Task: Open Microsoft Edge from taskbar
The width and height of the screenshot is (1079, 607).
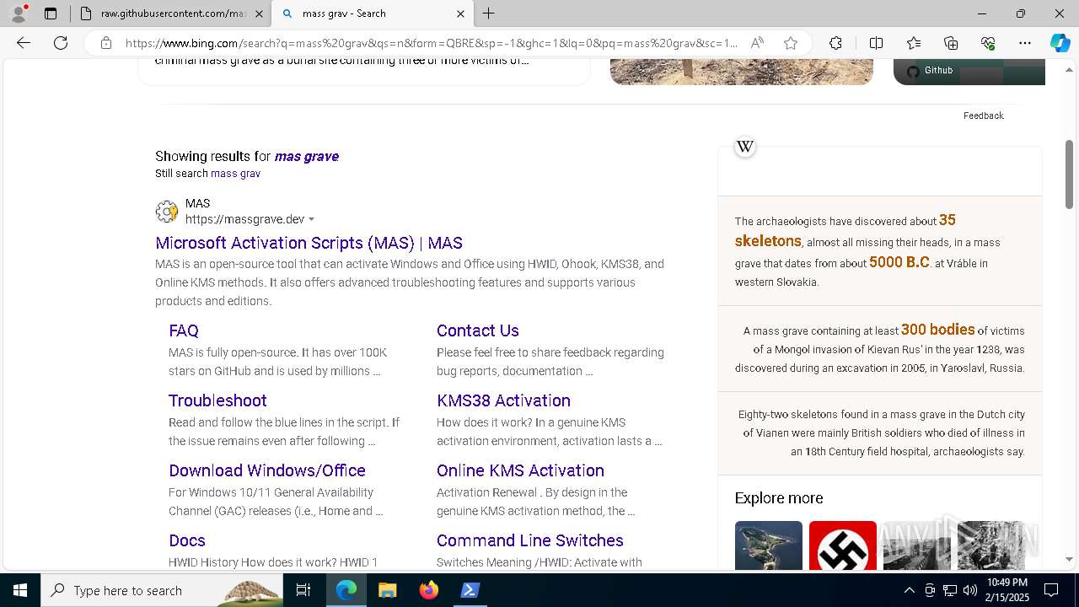Action: [x=346, y=590]
